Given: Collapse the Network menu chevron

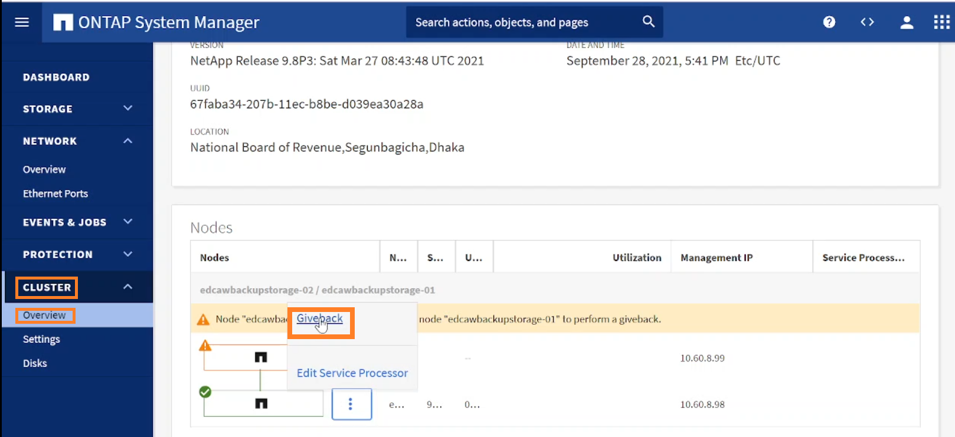Looking at the screenshot, I should [x=128, y=141].
